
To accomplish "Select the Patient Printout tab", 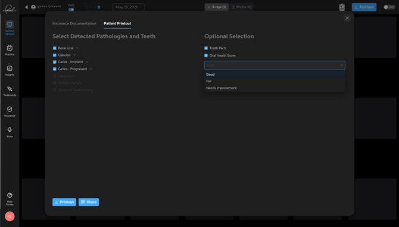I will click(117, 23).
